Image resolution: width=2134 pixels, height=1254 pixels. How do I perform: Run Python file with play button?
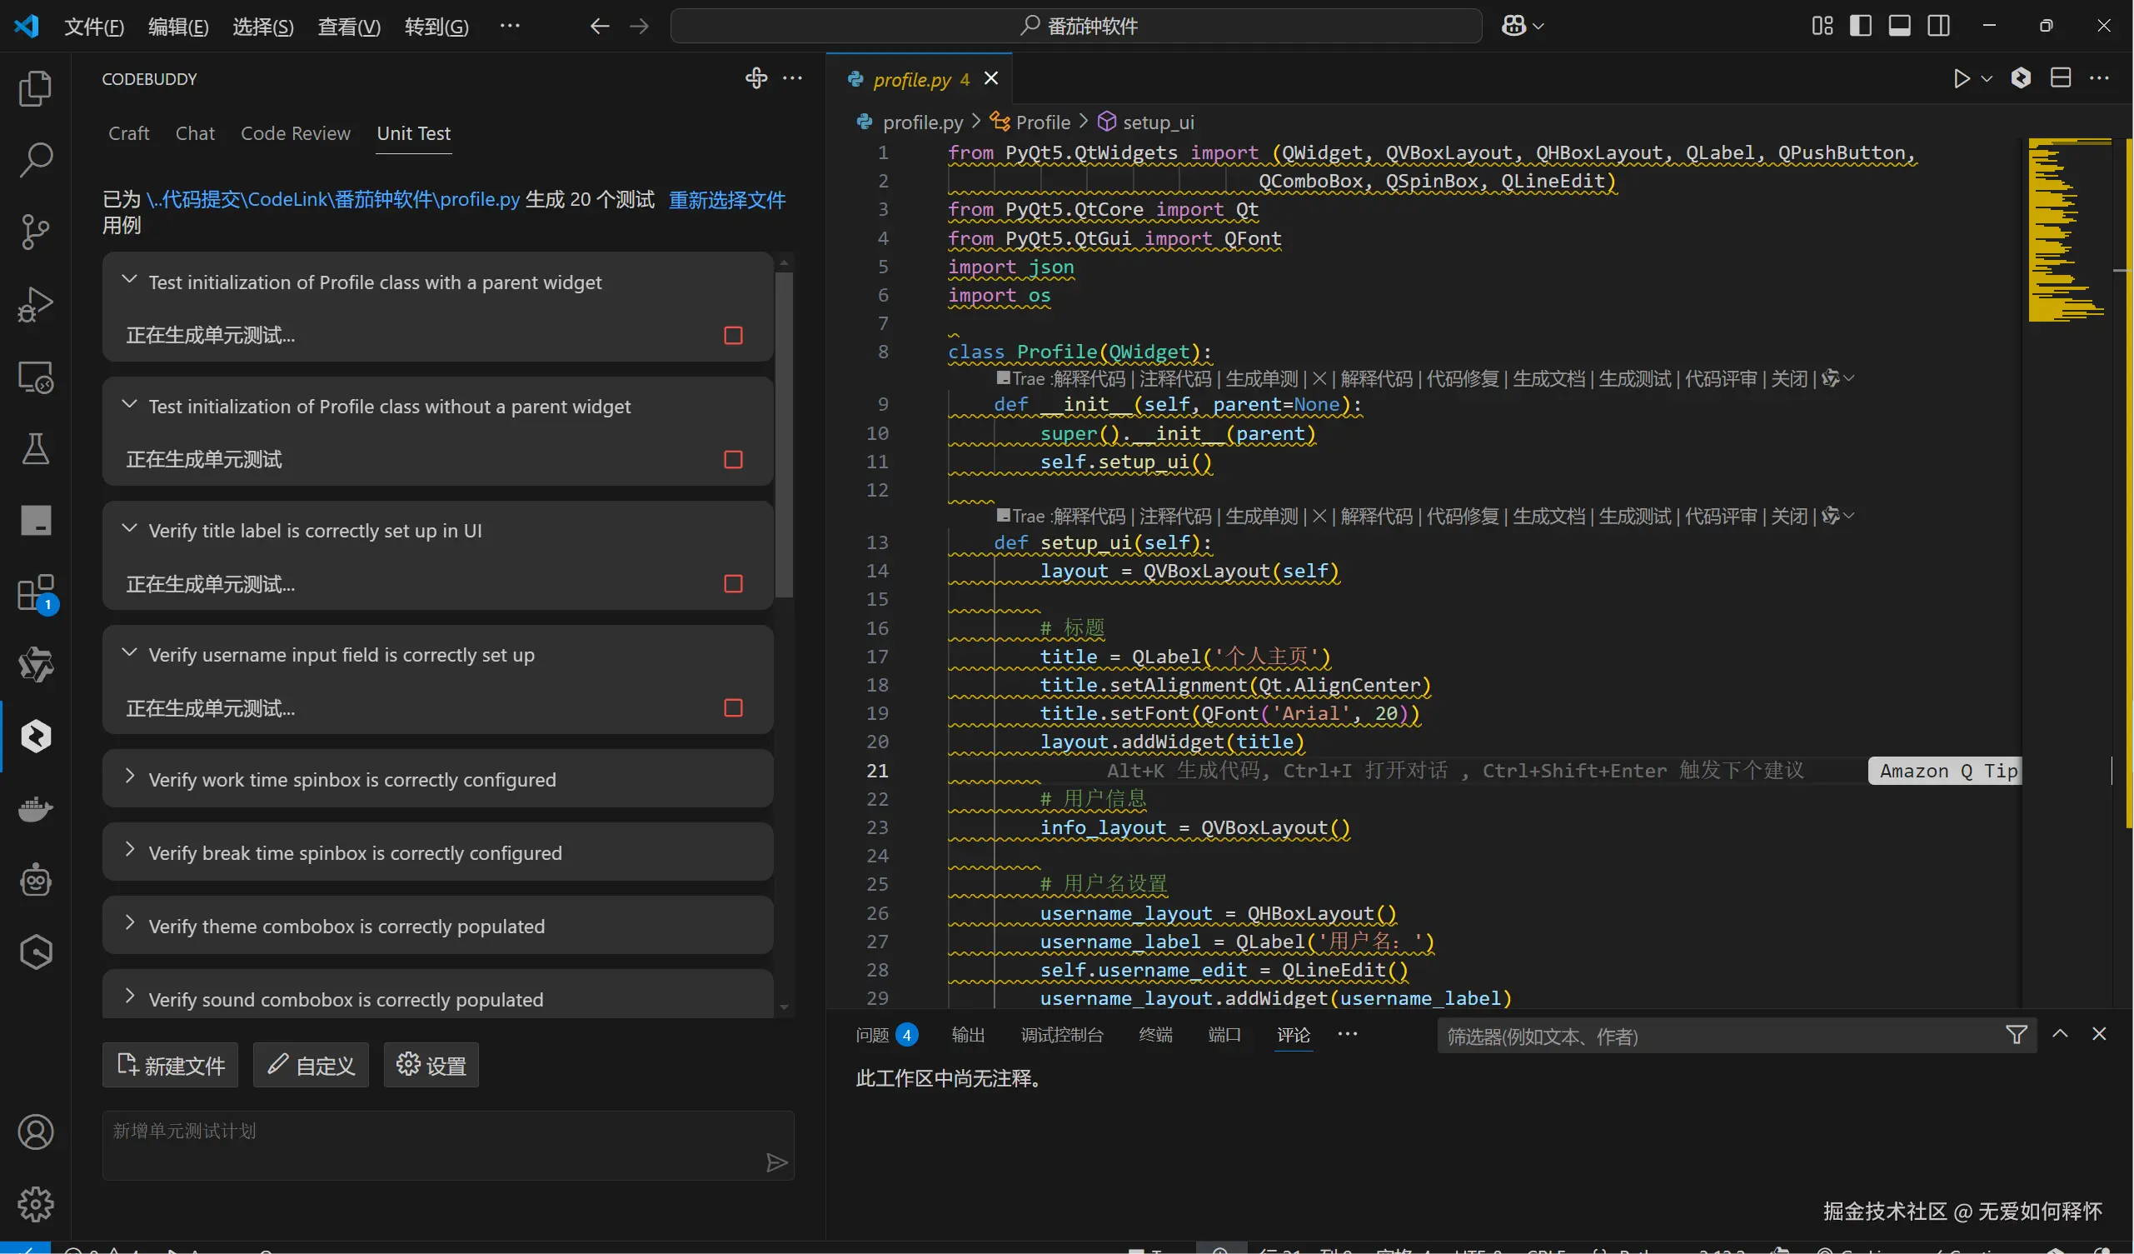[1962, 79]
